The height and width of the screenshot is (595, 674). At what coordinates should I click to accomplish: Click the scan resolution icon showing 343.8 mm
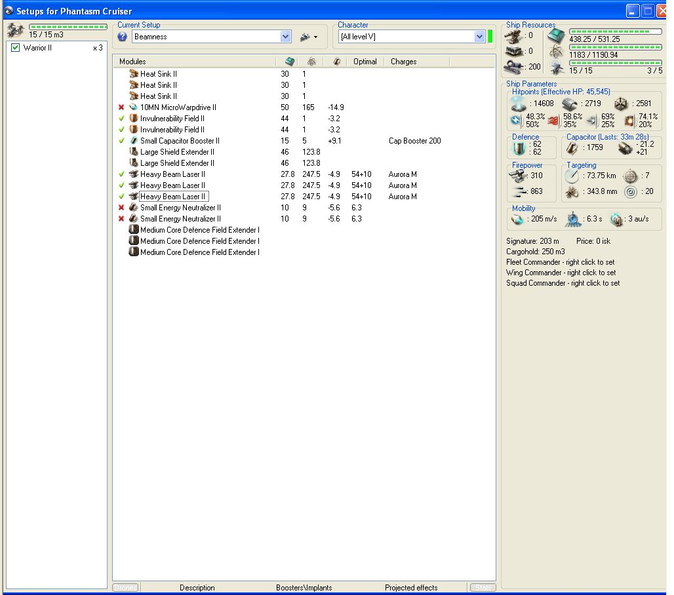(572, 191)
